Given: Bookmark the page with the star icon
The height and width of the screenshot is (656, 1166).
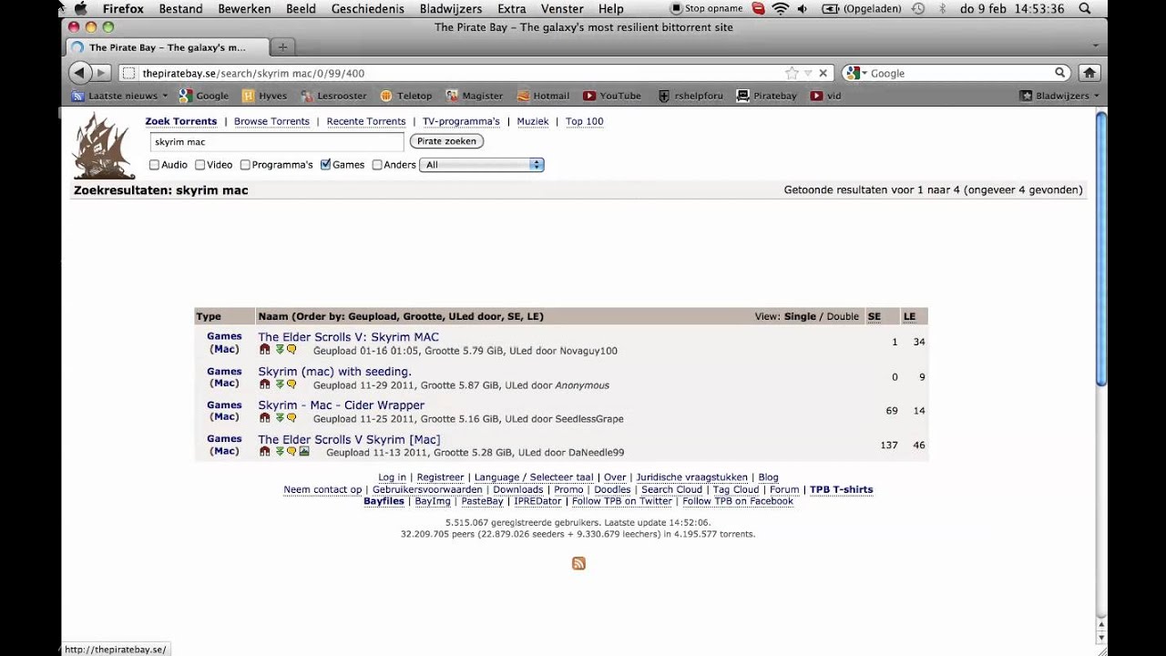Looking at the screenshot, I should (792, 73).
